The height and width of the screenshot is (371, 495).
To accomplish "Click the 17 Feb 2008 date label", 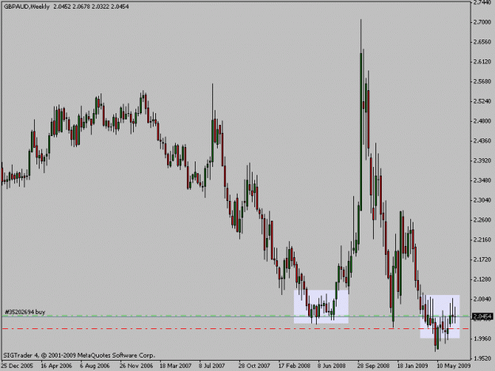I will [294, 365].
